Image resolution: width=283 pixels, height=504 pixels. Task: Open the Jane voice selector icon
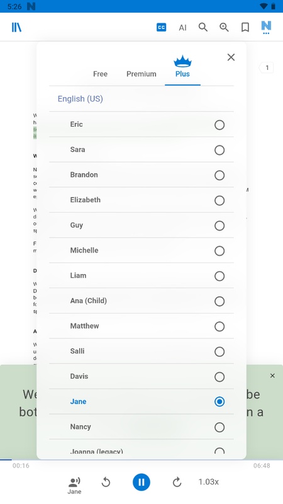[74, 485]
